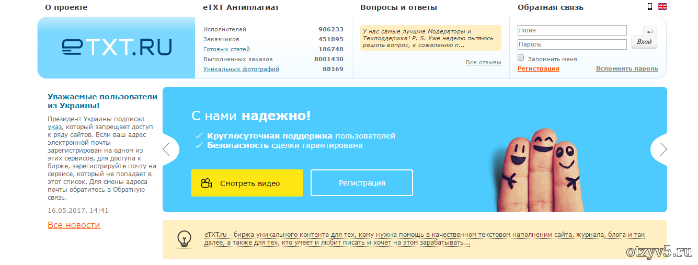
Task: Click the user review quote box
Action: [431, 38]
